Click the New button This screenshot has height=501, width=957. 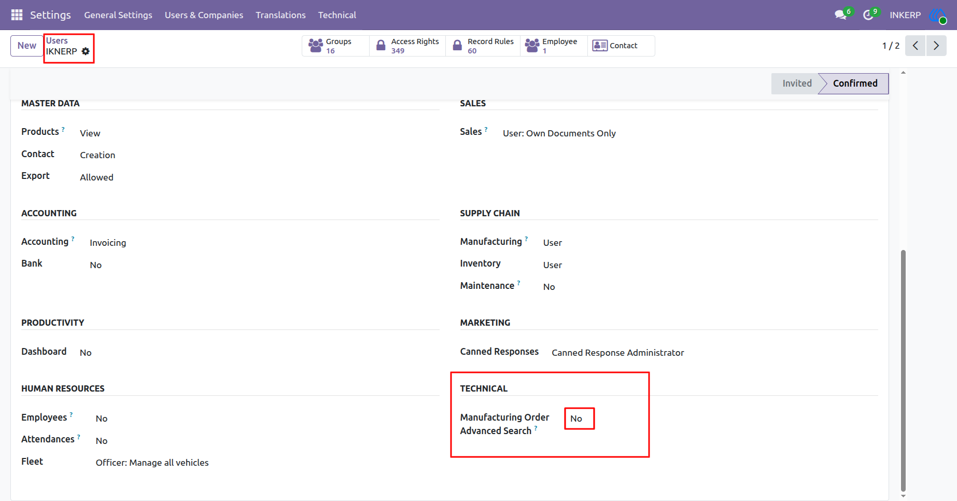[x=27, y=46]
